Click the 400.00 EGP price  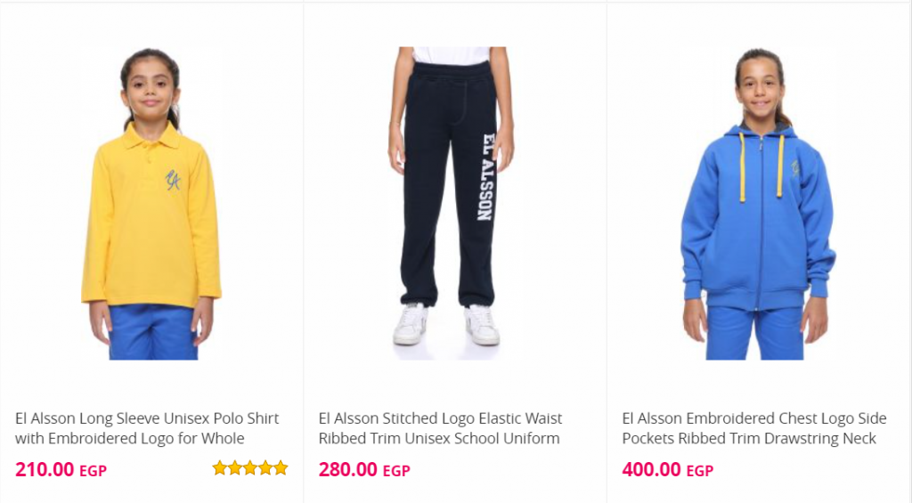668,469
